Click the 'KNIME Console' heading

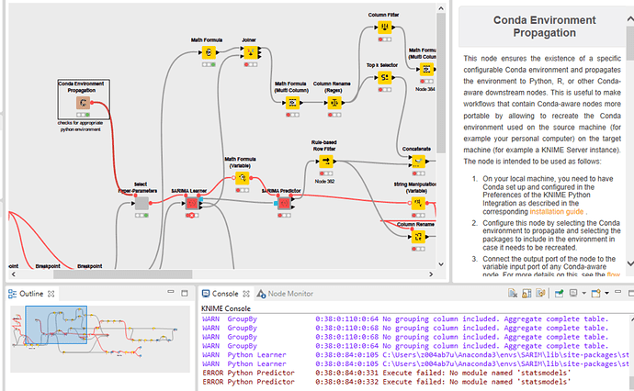pos(226,308)
